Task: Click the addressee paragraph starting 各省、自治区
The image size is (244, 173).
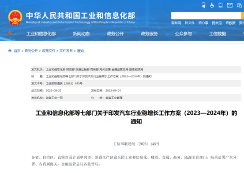Action: (134, 161)
